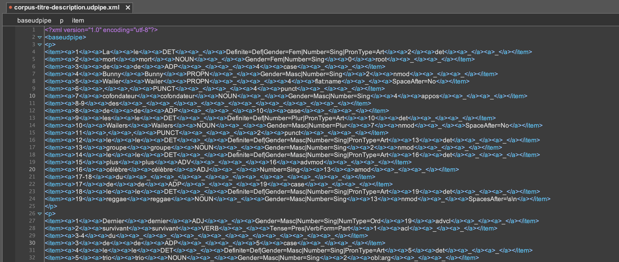
Task: Click the closing p tag on line 25
Action: [51, 206]
